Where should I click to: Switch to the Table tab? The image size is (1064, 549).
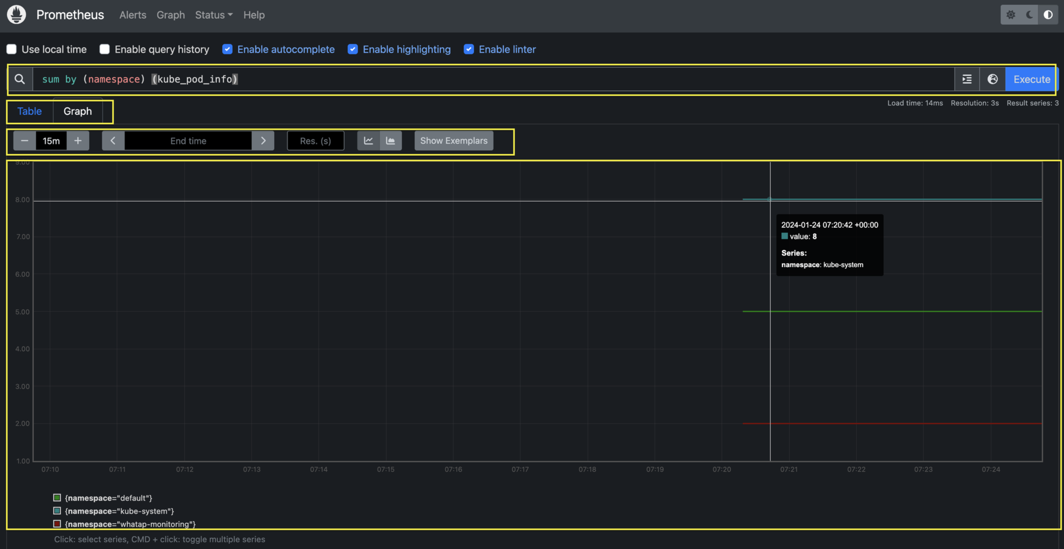coord(29,111)
